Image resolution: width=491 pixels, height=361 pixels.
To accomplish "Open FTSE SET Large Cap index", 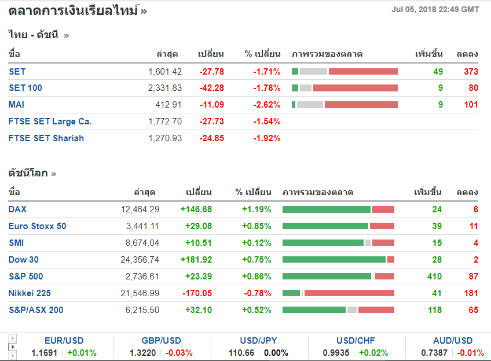I will click(50, 121).
